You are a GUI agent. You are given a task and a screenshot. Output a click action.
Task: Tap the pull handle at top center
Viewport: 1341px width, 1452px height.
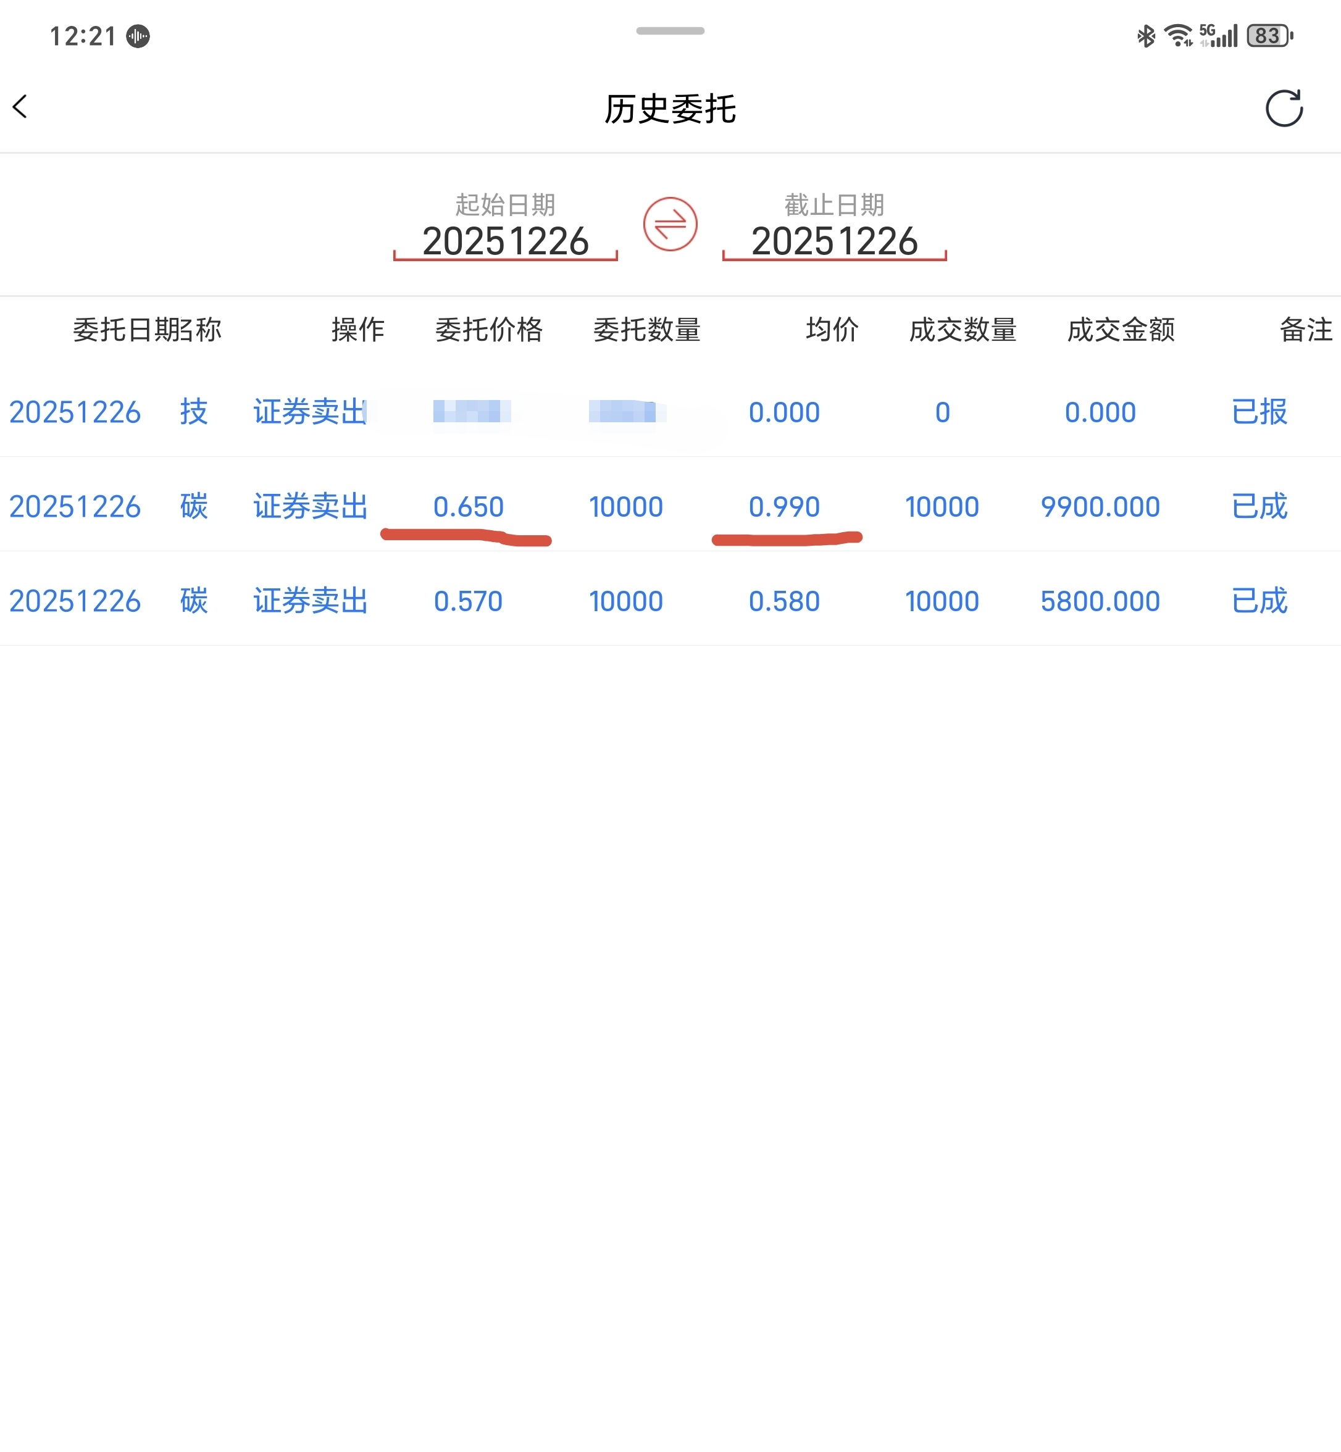click(x=670, y=30)
